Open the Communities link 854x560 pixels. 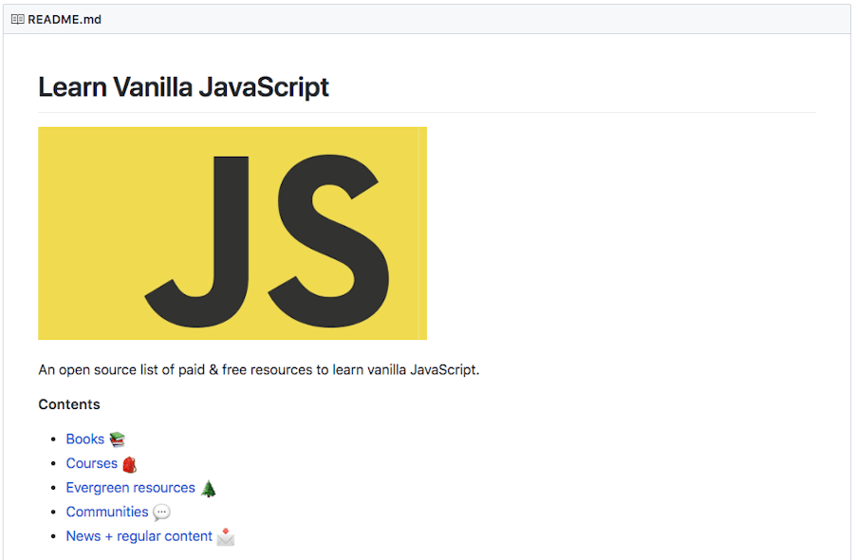click(x=107, y=512)
